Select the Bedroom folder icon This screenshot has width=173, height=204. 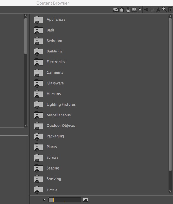point(38,41)
